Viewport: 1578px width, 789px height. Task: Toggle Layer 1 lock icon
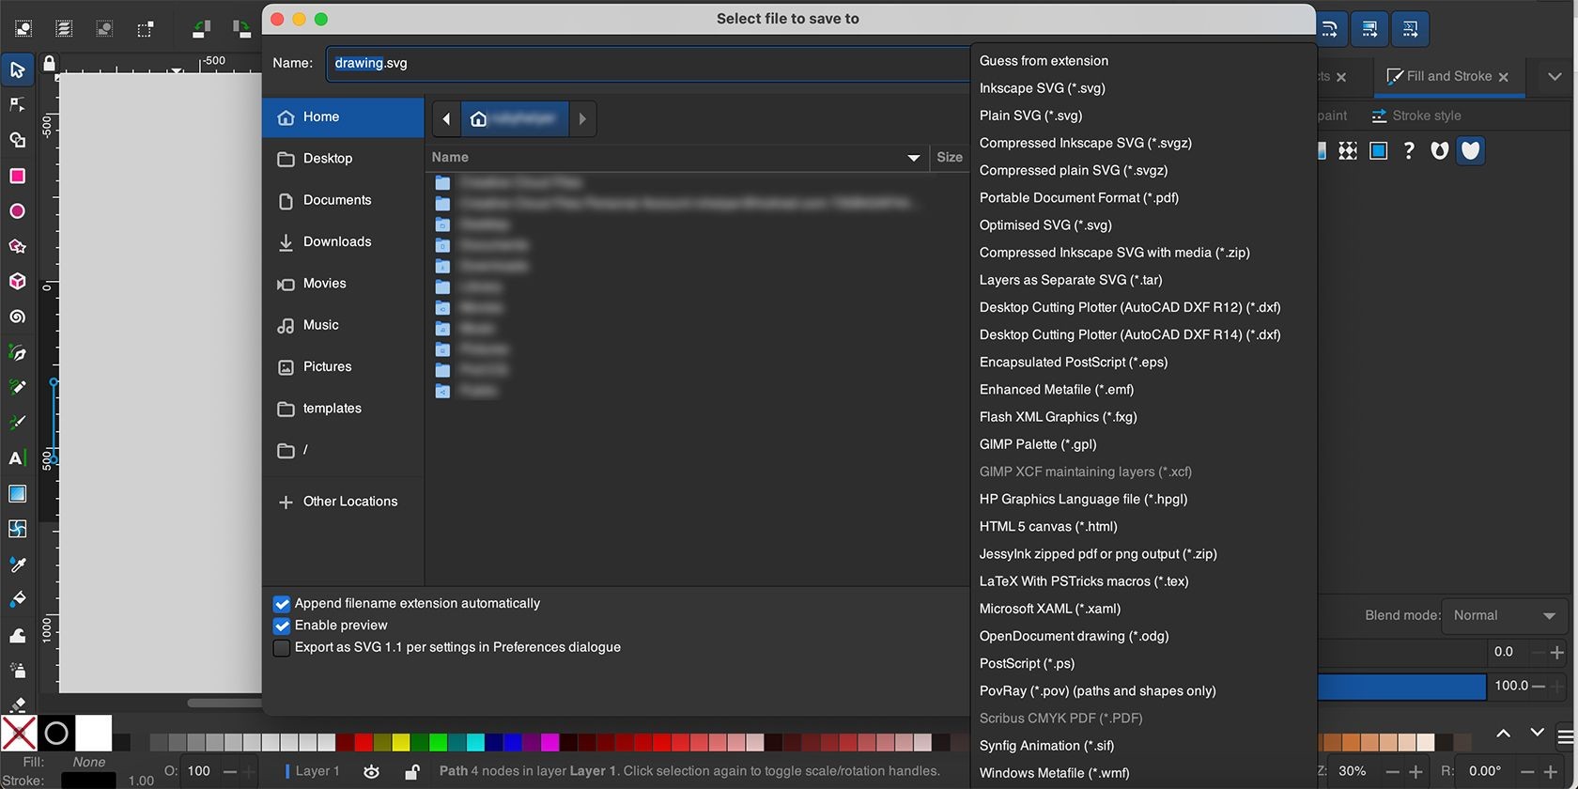point(411,771)
